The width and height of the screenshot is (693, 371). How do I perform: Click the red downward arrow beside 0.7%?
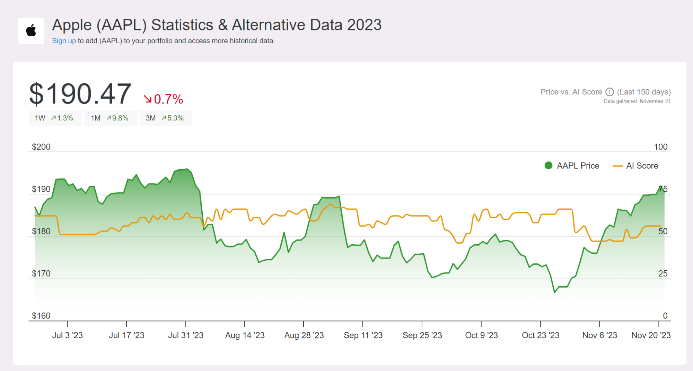point(148,98)
